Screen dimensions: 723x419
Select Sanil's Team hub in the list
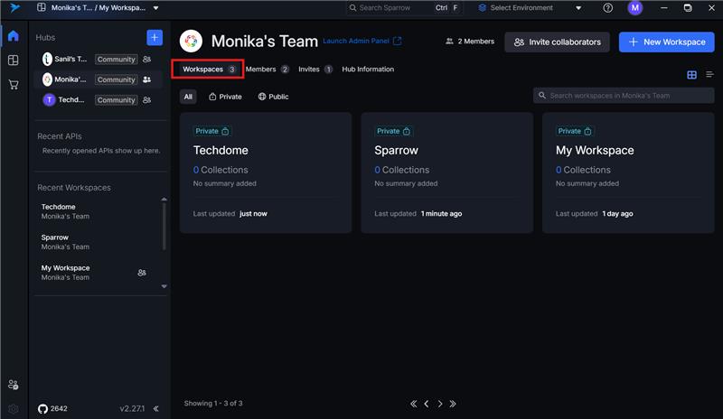[99, 59]
